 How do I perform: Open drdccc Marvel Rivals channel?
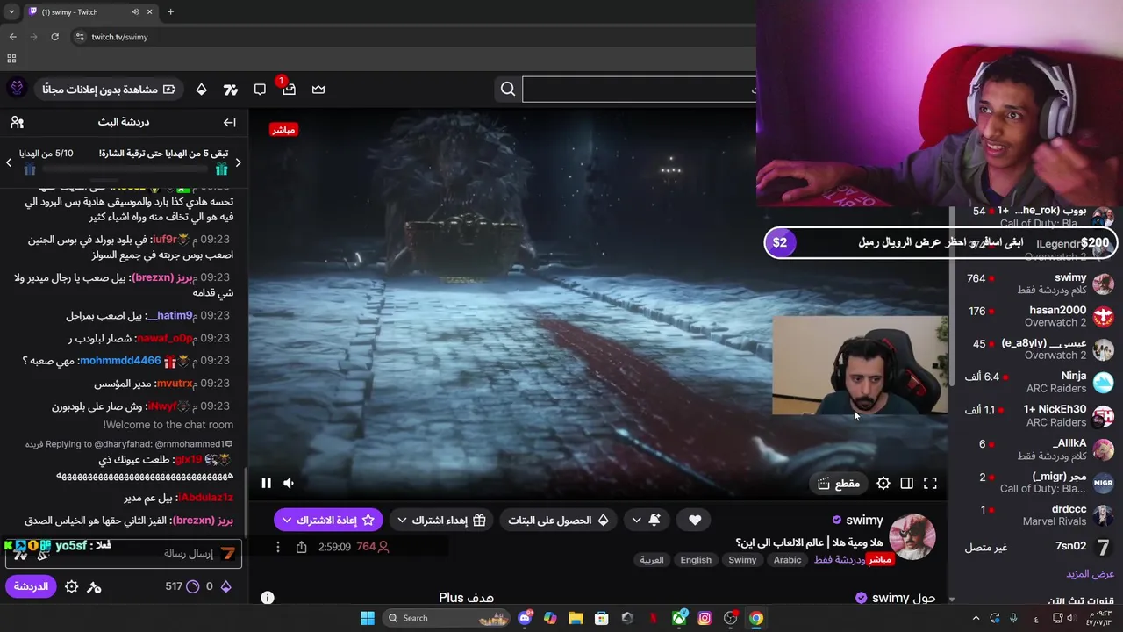click(1037, 515)
